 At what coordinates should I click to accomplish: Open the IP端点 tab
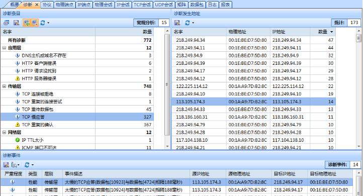click(x=84, y=5)
